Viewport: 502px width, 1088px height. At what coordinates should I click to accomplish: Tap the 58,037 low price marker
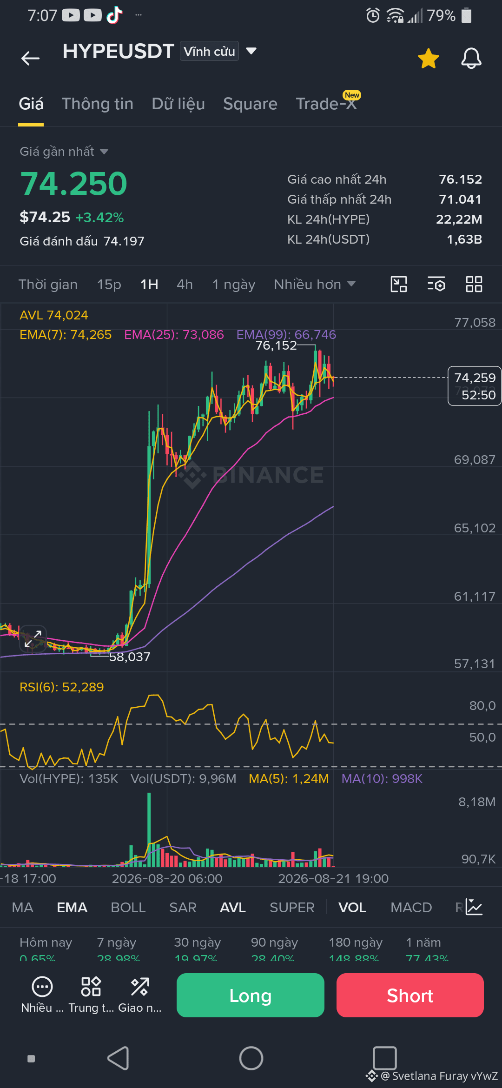tap(130, 657)
